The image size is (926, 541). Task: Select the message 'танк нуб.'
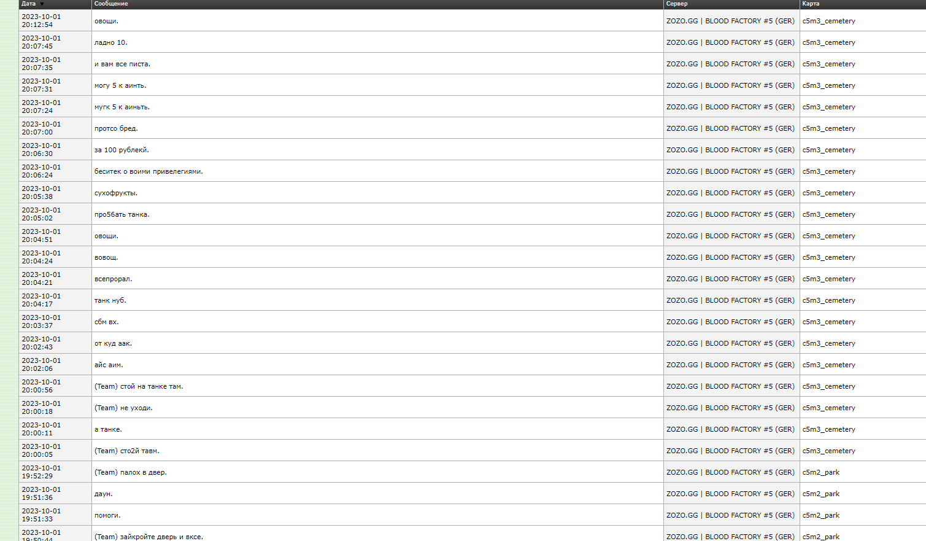(x=110, y=300)
